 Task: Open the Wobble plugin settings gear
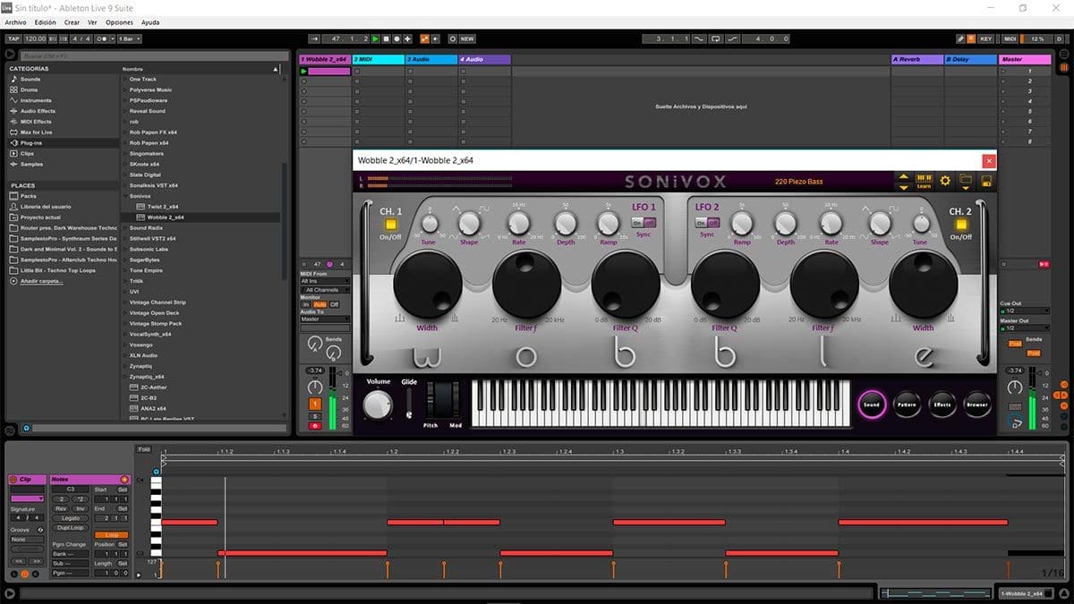click(x=945, y=181)
